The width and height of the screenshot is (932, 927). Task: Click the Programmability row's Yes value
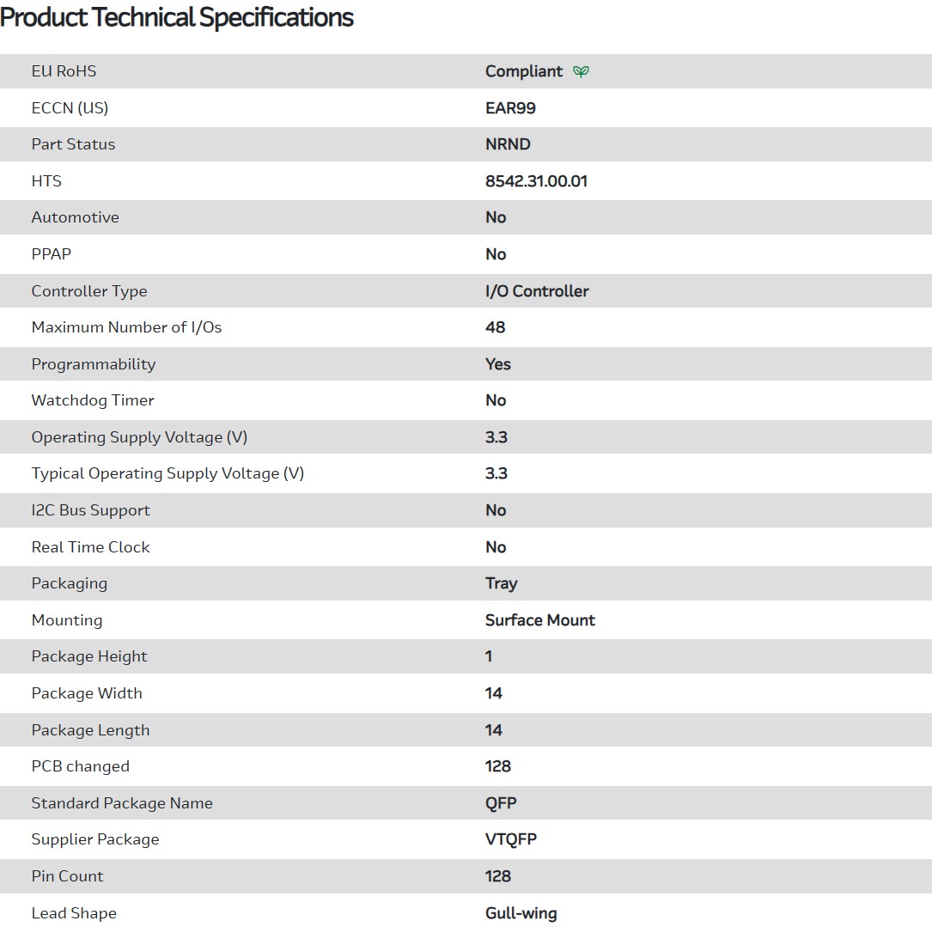point(498,364)
